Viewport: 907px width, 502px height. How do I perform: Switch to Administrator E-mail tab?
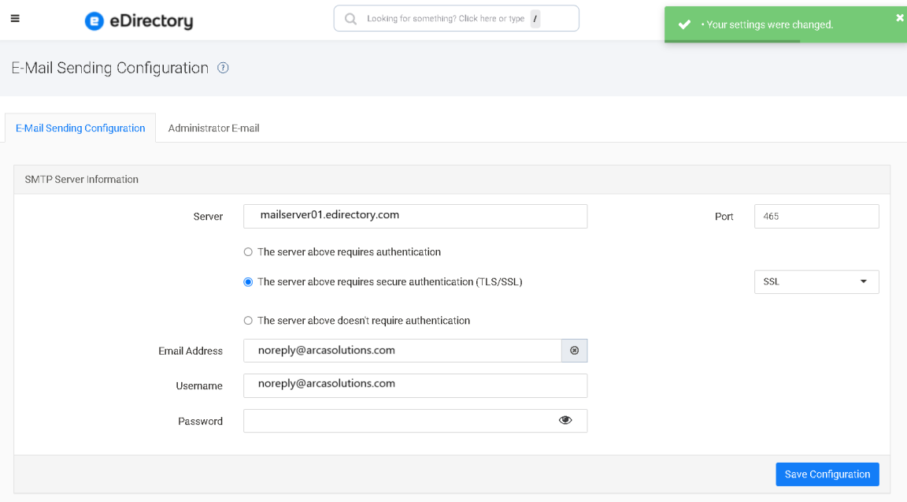click(213, 128)
